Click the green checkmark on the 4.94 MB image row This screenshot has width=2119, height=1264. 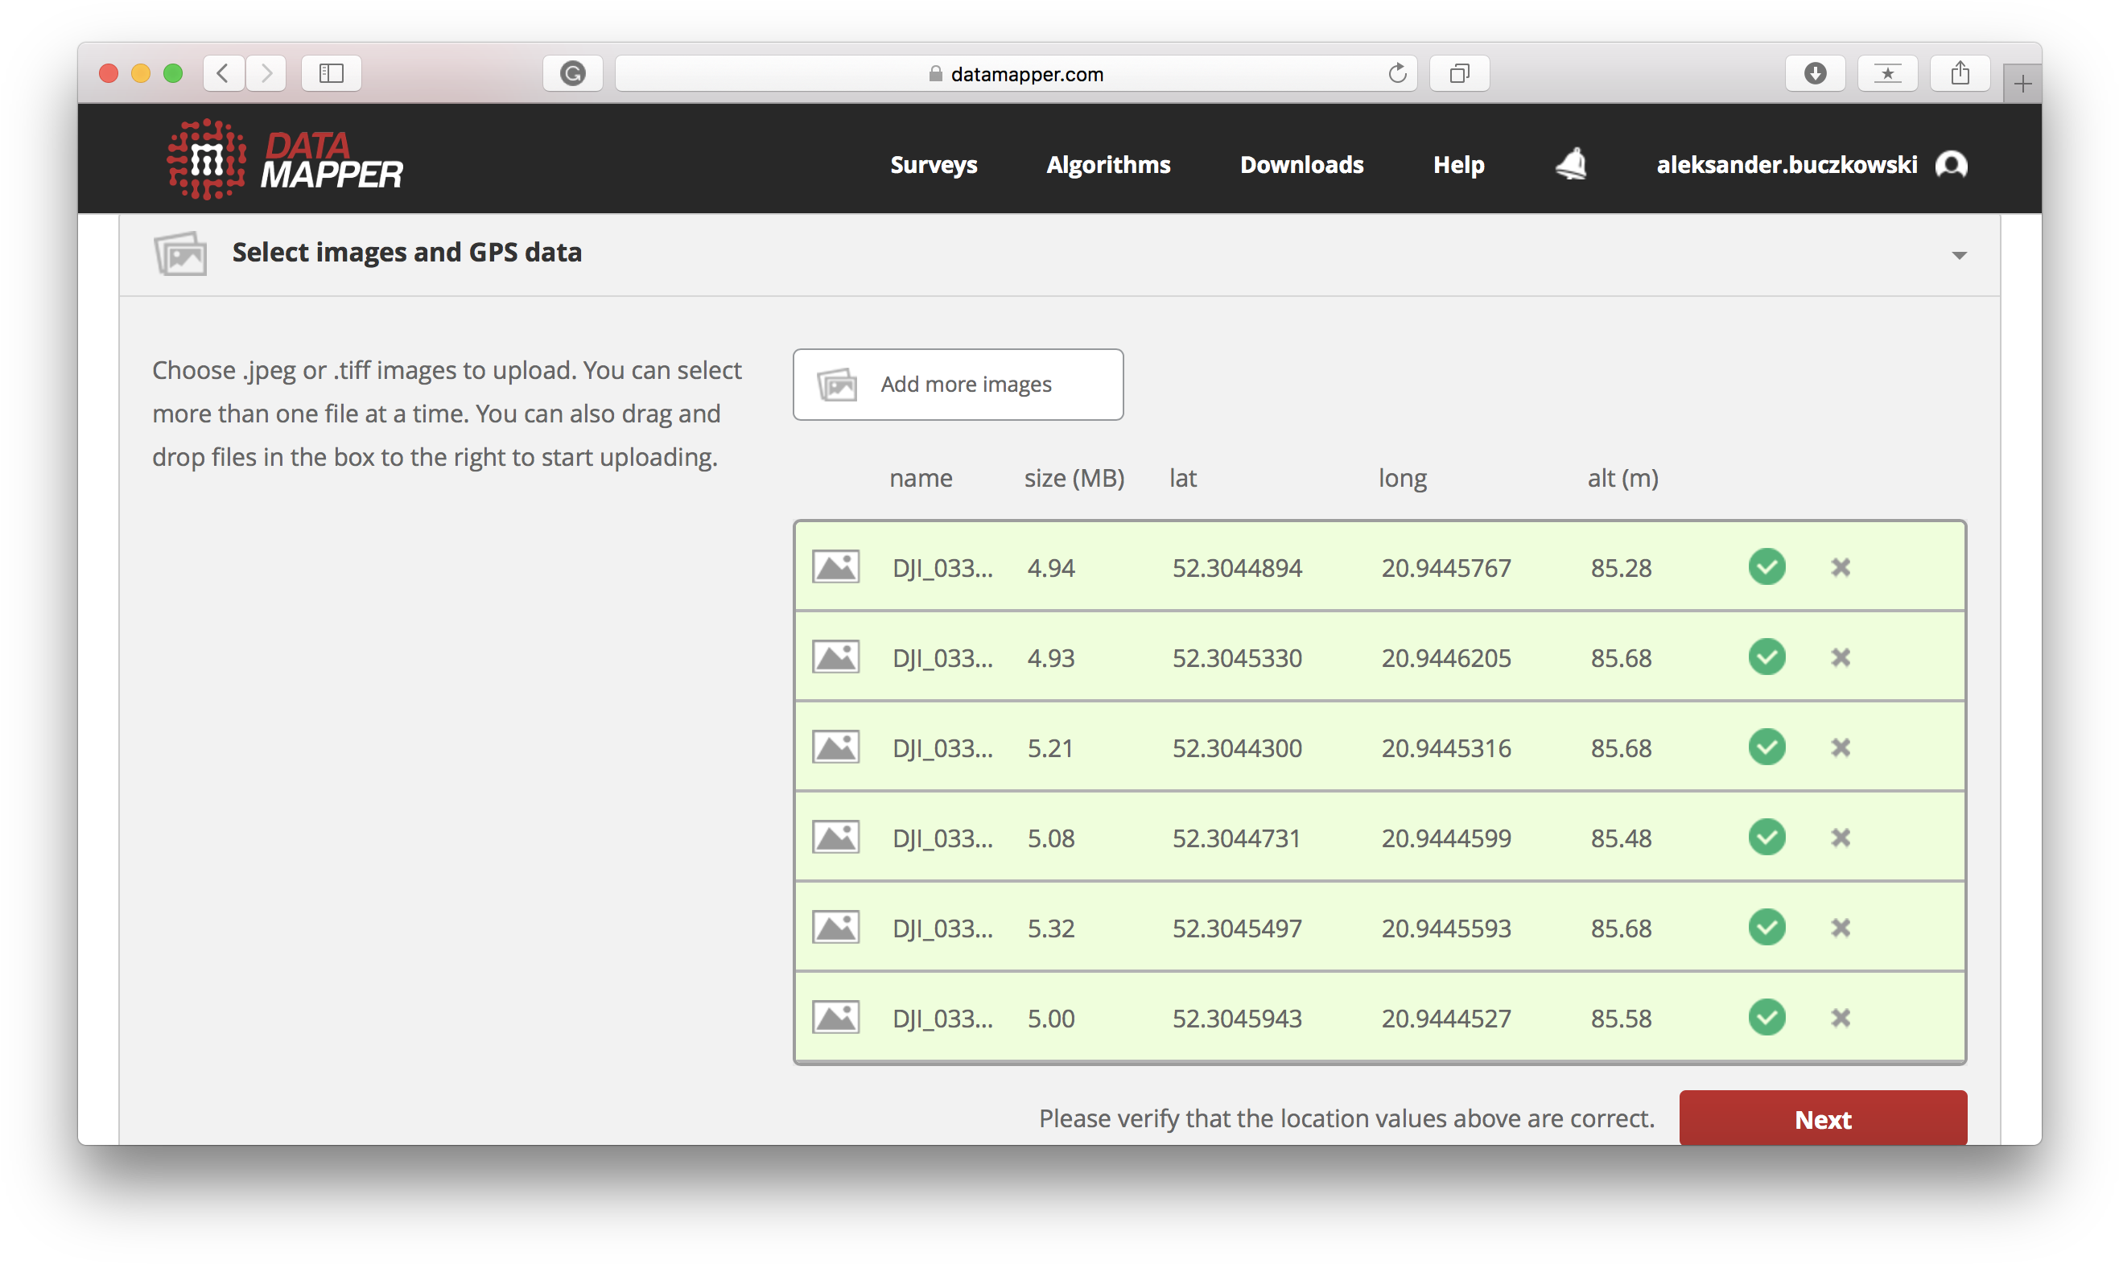point(1767,566)
